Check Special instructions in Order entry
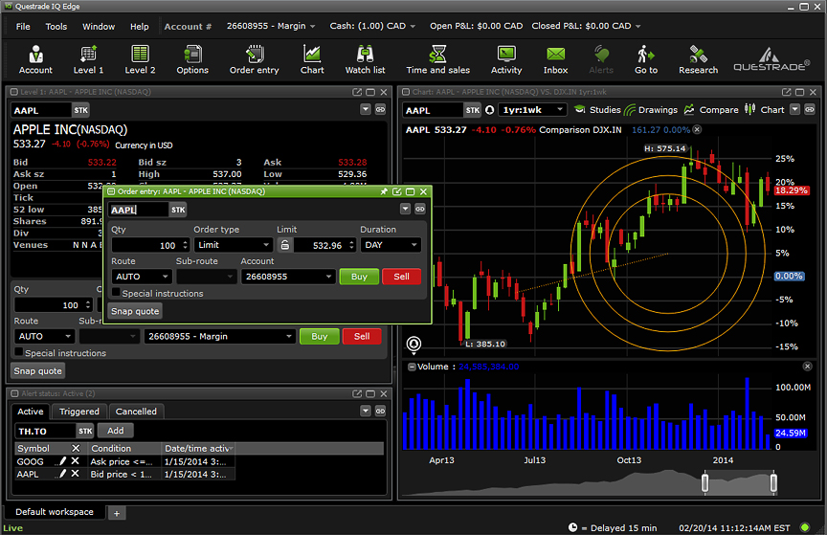 [x=116, y=292]
